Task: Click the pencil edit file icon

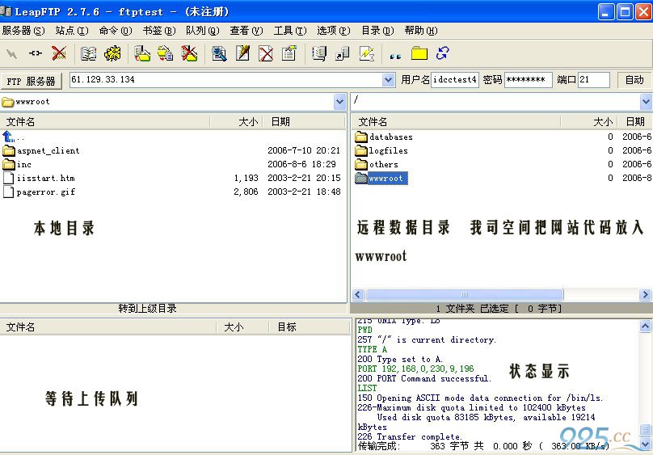Action: [x=242, y=53]
